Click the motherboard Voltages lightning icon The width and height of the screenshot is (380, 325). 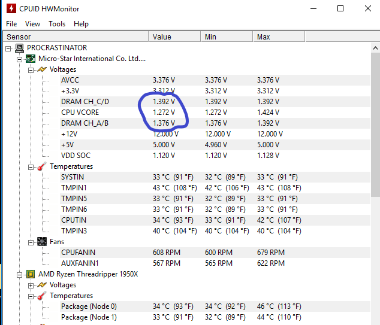(x=42, y=69)
